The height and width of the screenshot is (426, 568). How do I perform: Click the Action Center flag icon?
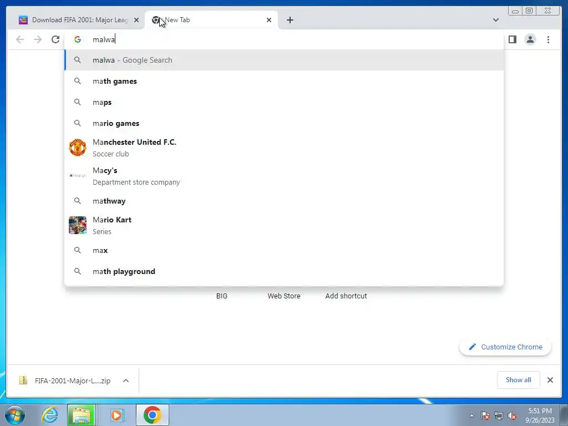click(485, 416)
